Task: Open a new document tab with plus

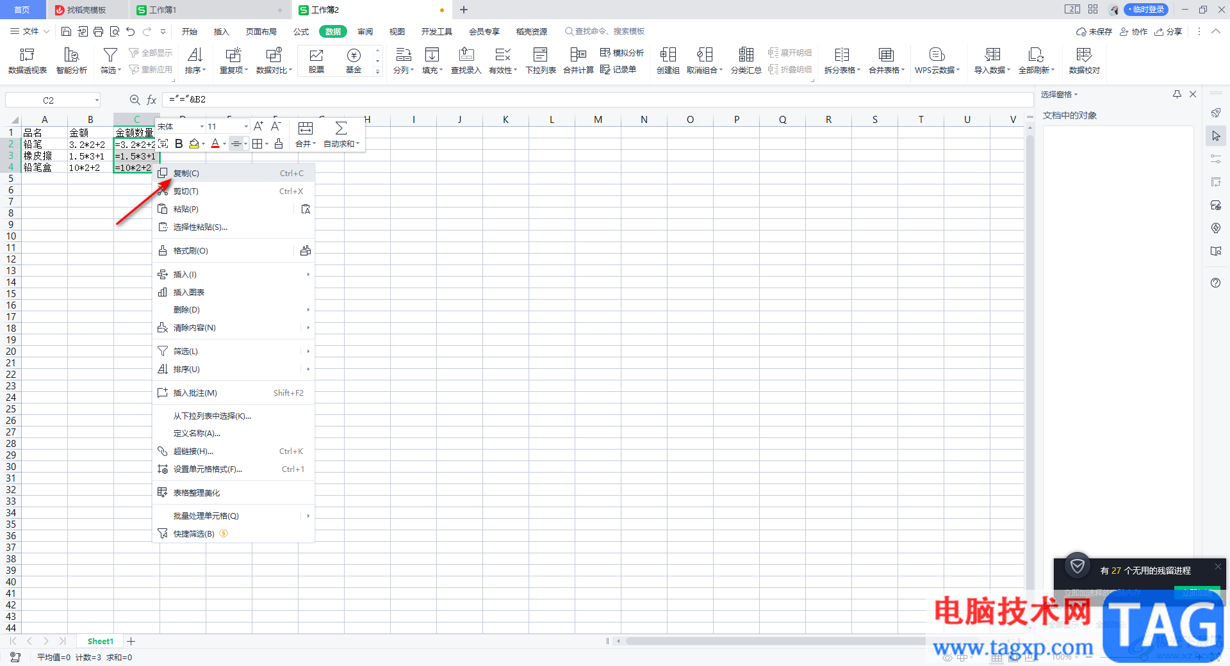Action: pos(464,10)
